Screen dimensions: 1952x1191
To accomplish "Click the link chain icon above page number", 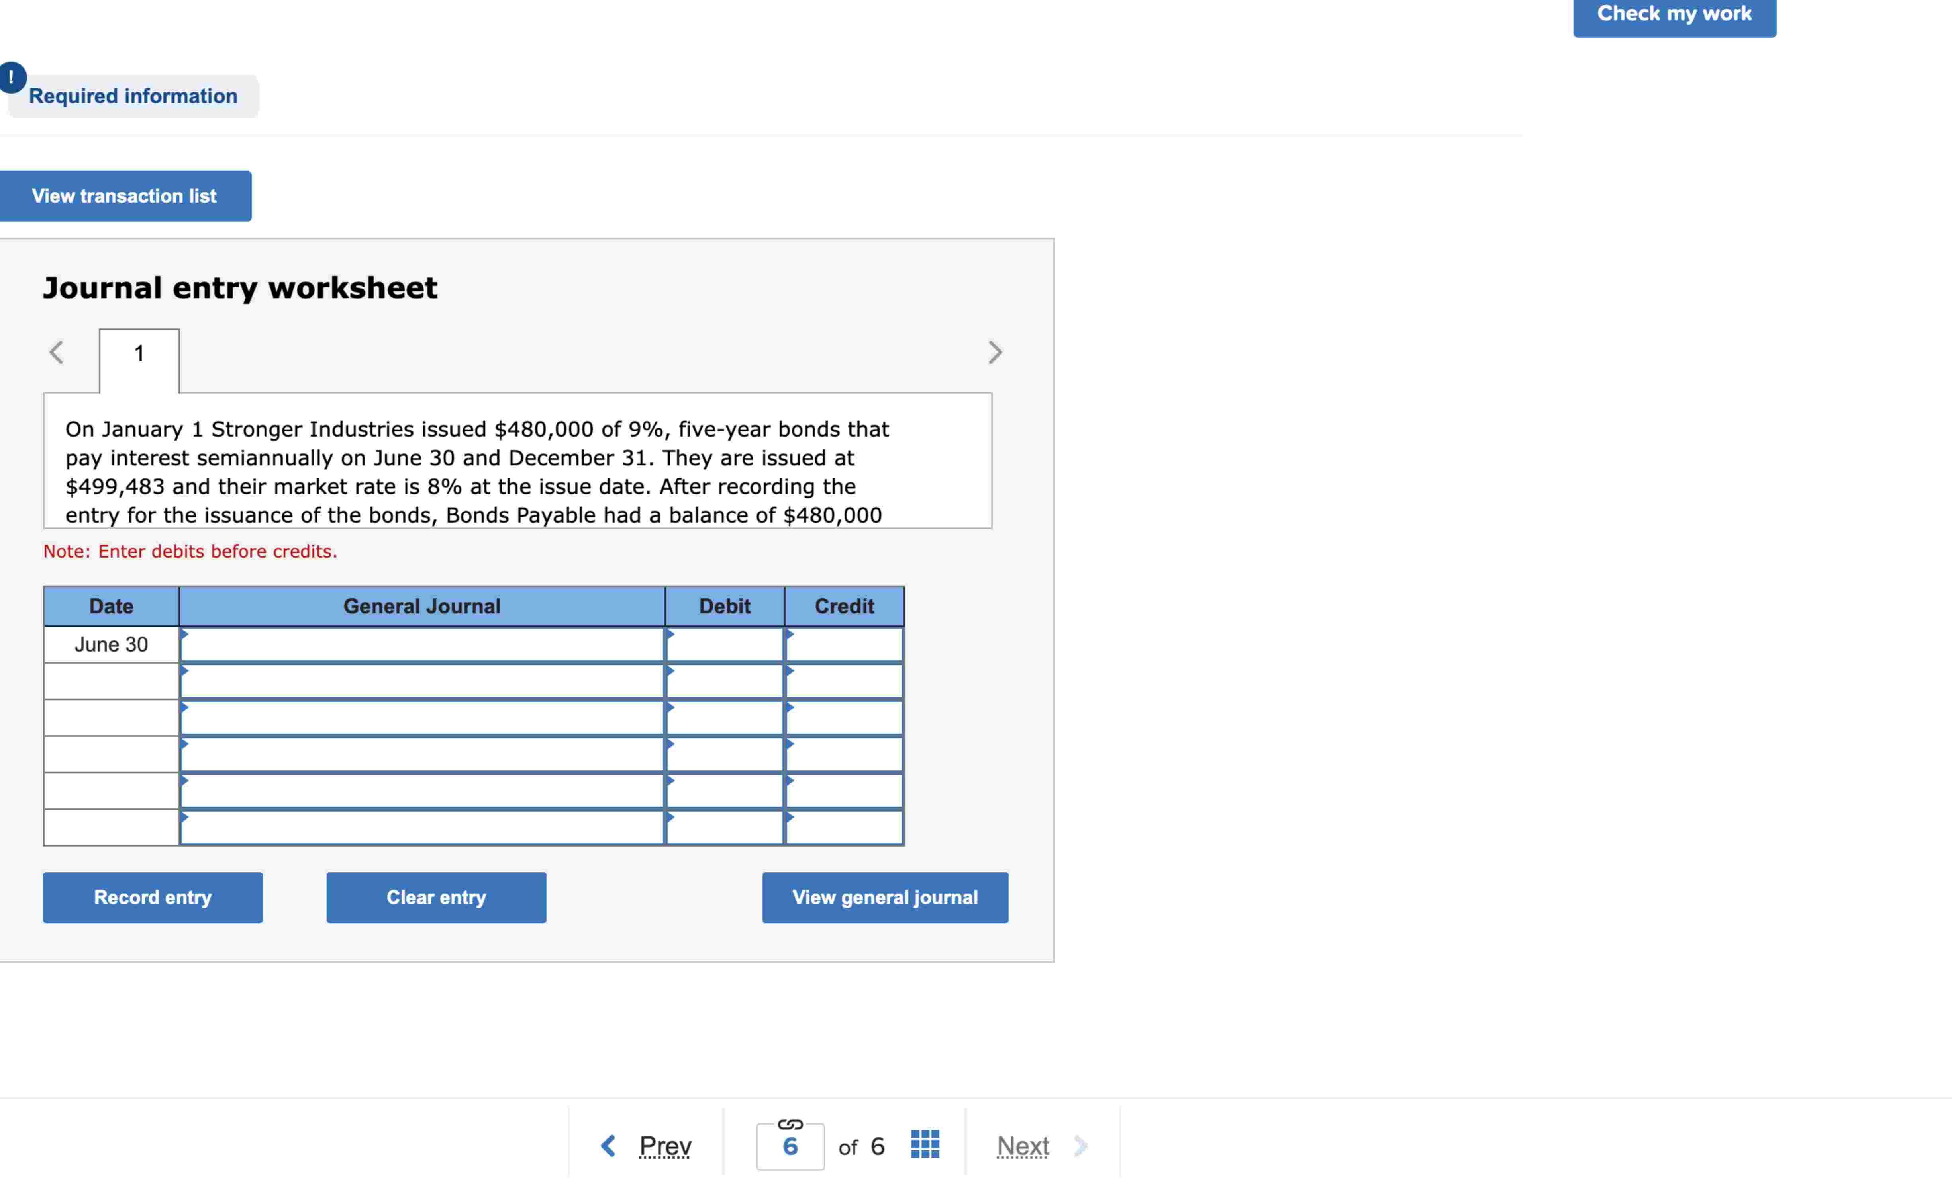I will point(790,1124).
